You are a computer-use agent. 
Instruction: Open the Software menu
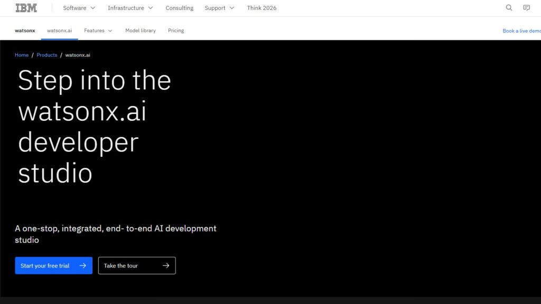(x=79, y=8)
